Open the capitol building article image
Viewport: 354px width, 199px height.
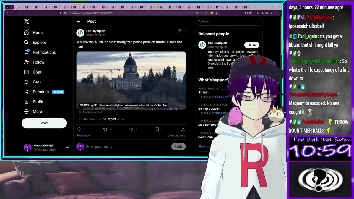pos(131,80)
